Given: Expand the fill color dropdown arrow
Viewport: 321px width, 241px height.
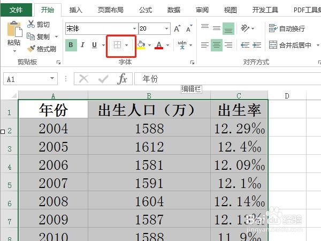Looking at the screenshot, I should (149, 45).
